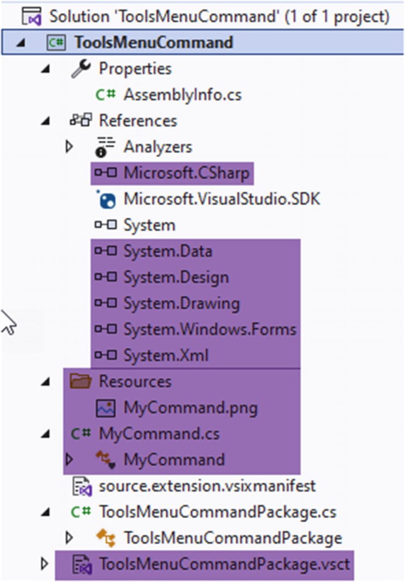The width and height of the screenshot is (405, 582).
Task: Click the C# file icon for AssemblyInfo.cs
Action: (x=105, y=95)
